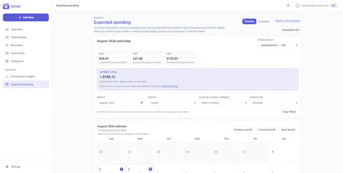
Task: Click the EUR €26.47 total card
Action: (113, 58)
